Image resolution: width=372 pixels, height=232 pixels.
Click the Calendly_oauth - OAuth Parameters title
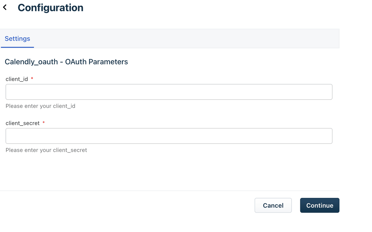tap(66, 62)
